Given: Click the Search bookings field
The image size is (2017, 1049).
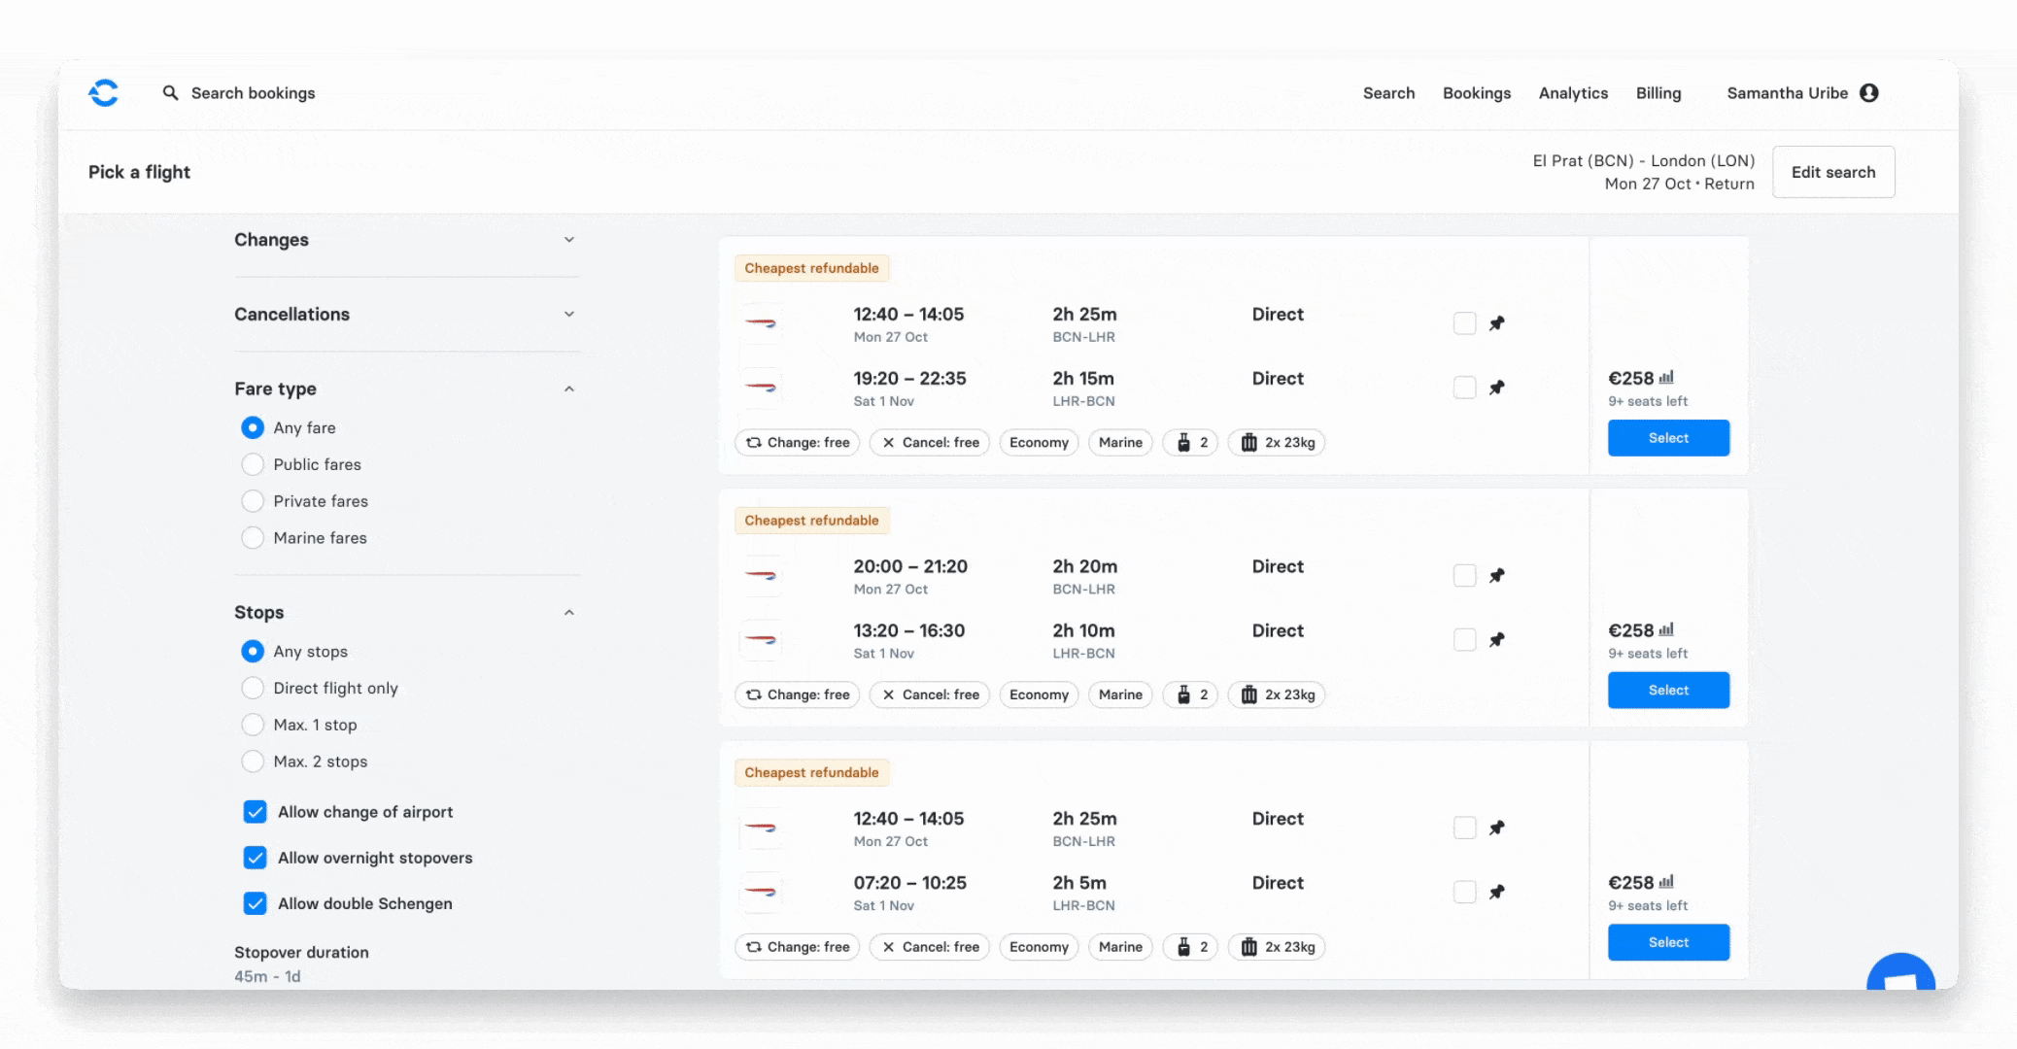Looking at the screenshot, I should [x=253, y=93].
